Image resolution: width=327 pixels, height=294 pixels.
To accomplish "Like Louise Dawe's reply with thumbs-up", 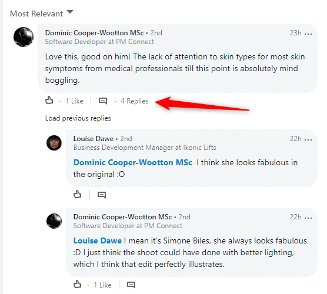I will pyautogui.click(x=78, y=194).
